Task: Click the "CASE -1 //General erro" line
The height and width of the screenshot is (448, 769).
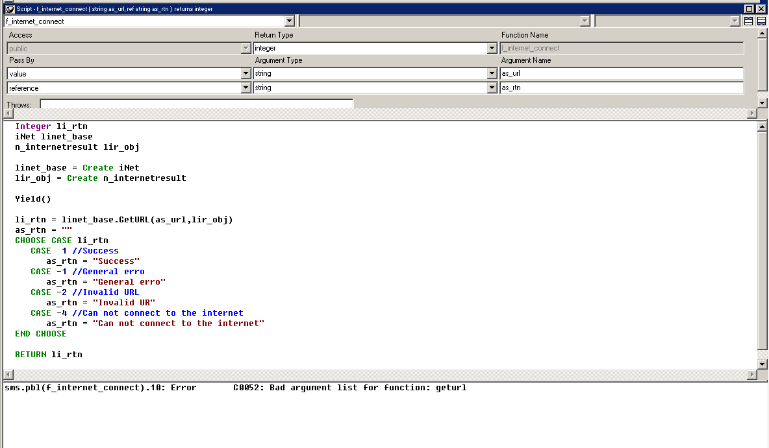Action: (88, 272)
